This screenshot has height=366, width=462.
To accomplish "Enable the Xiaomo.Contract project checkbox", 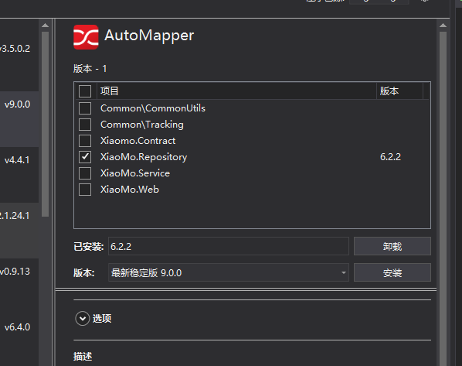I will 85,141.
